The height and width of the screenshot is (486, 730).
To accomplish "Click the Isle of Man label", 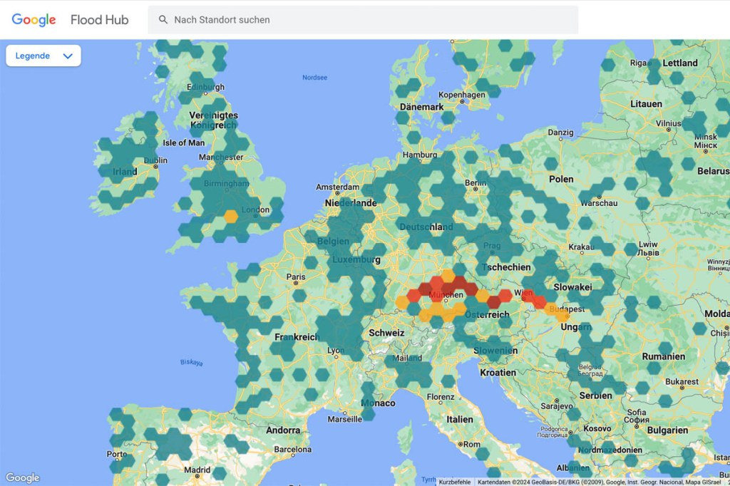I will coord(183,143).
